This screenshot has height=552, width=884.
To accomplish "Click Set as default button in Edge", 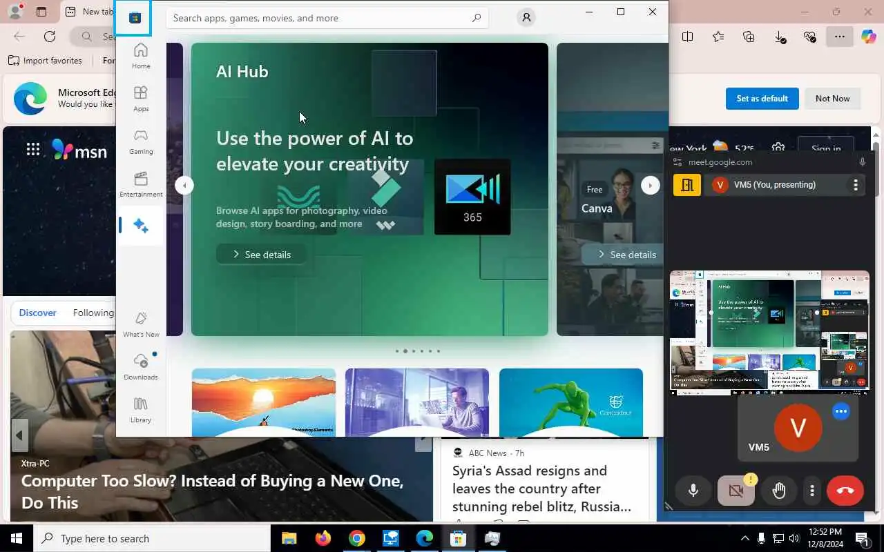I will [x=762, y=99].
